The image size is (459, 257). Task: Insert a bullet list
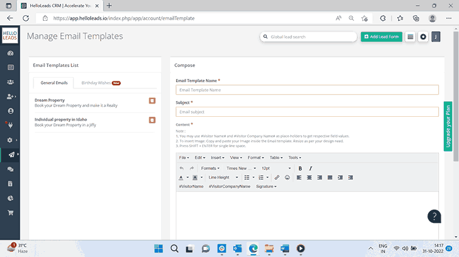pos(247,177)
